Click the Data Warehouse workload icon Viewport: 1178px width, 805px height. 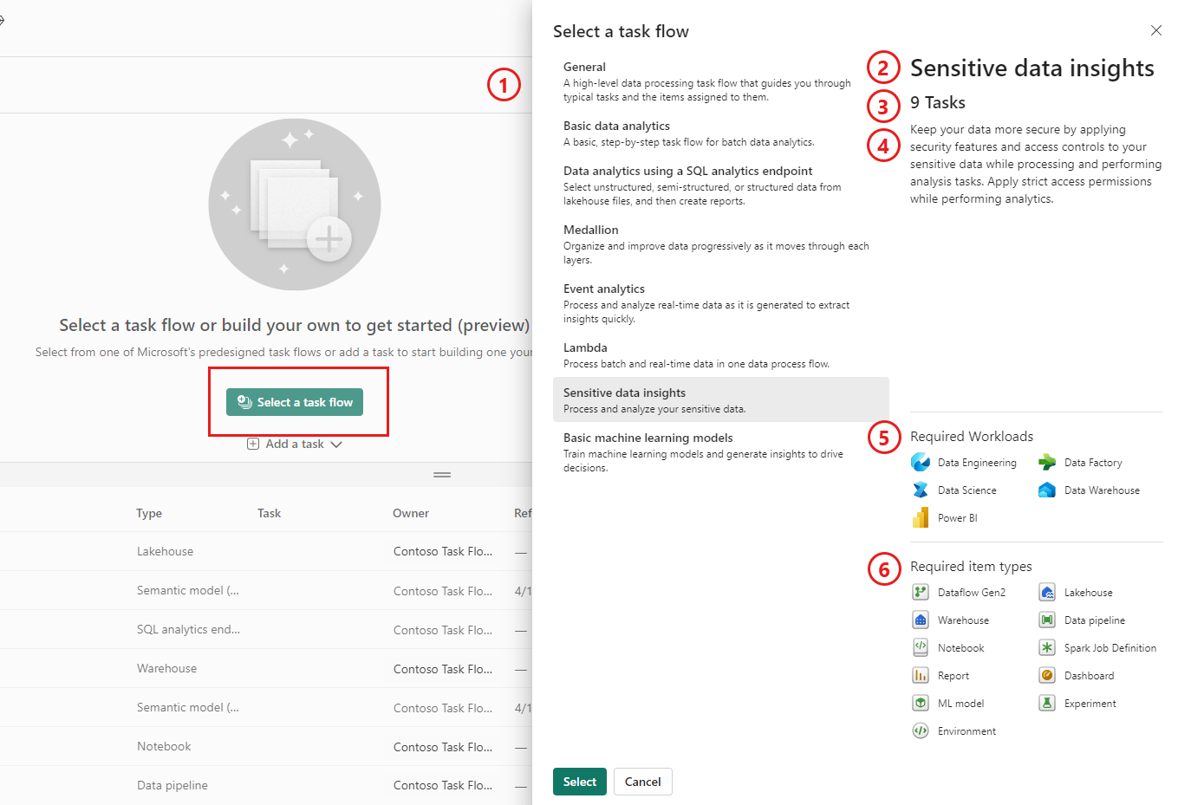point(1047,490)
